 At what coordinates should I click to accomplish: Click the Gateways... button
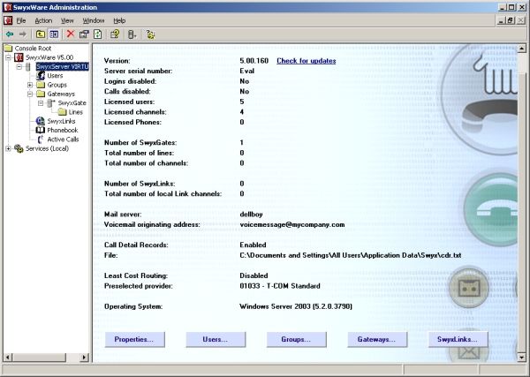point(377,340)
